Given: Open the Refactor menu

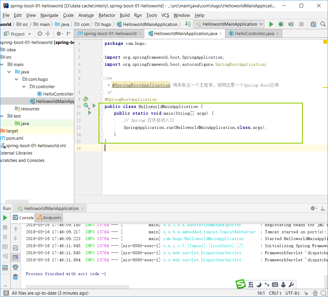Looking at the screenshot, I should click(x=107, y=15).
